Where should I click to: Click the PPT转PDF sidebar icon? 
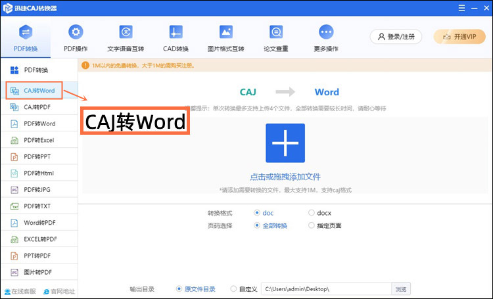click(14, 256)
